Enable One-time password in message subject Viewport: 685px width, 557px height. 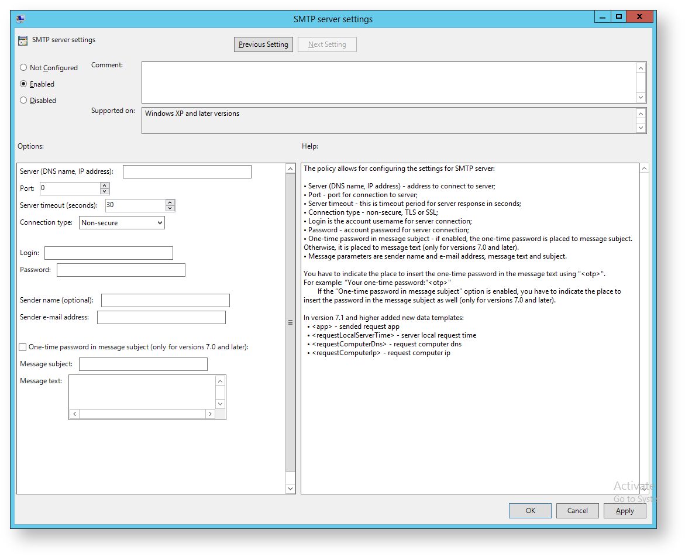click(x=23, y=347)
